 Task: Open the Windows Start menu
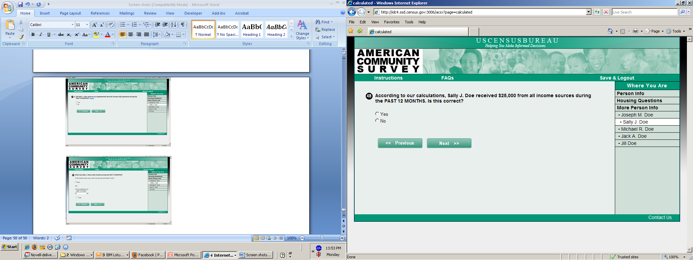[9, 246]
